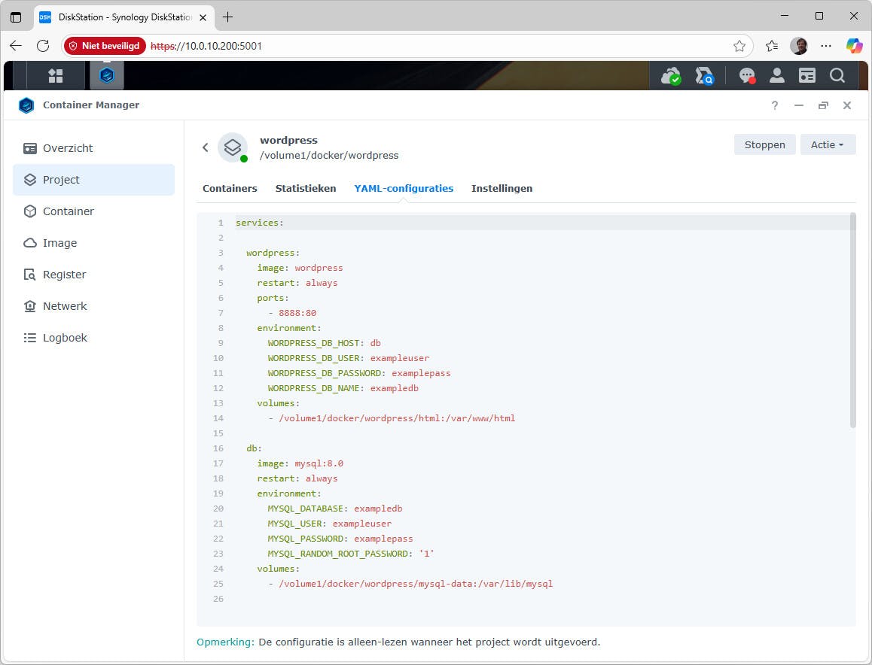
Task: Open the DSM widgets panel icon
Action: [806, 75]
